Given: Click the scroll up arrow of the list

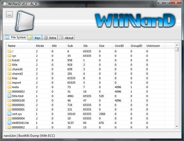Looking at the screenshot, I should 177,45.
